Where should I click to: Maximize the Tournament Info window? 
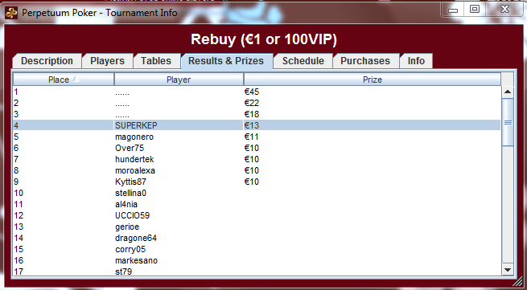[474, 10]
